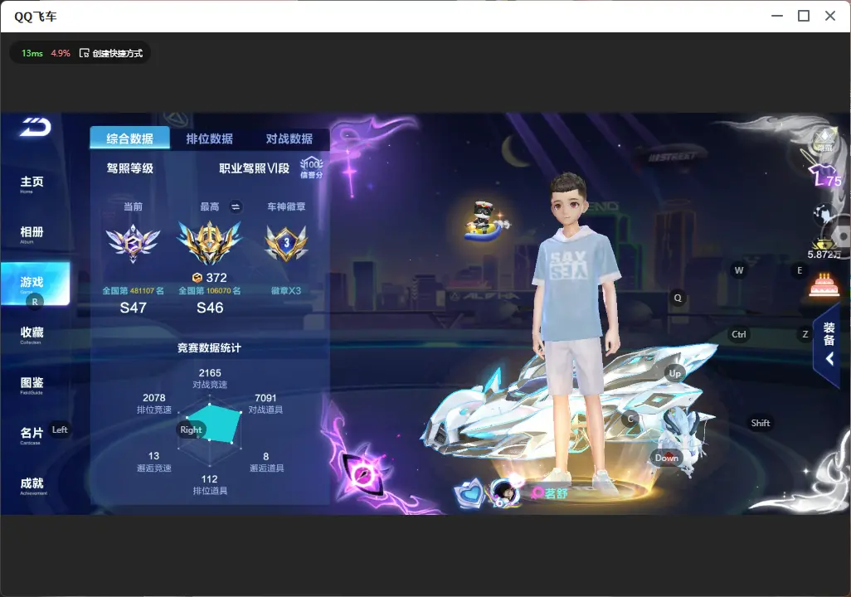Click the S46 season label

coord(210,308)
